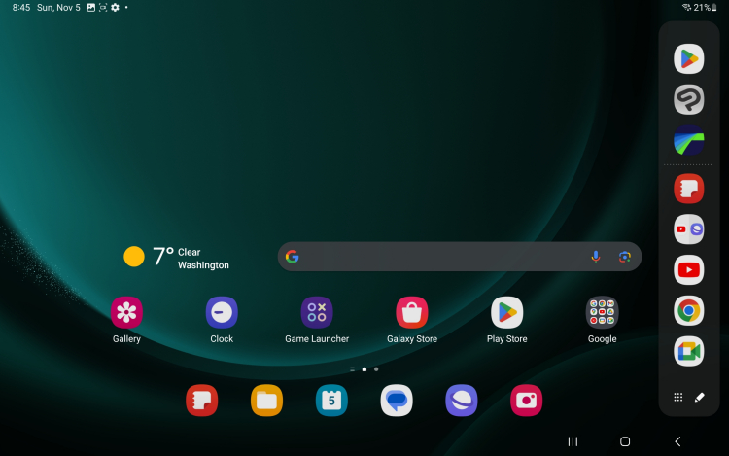Open Samsung Notes in edge panel
Viewport: 729px width, 456px height.
tap(688, 189)
